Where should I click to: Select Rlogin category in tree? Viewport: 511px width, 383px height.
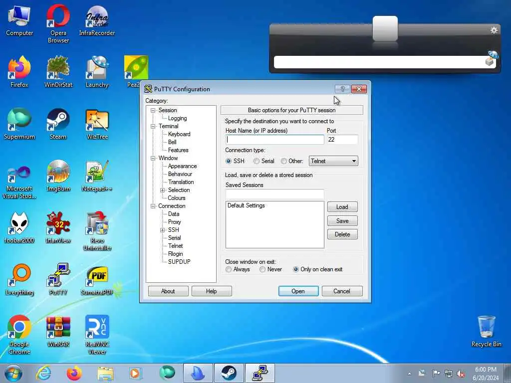[x=175, y=254]
